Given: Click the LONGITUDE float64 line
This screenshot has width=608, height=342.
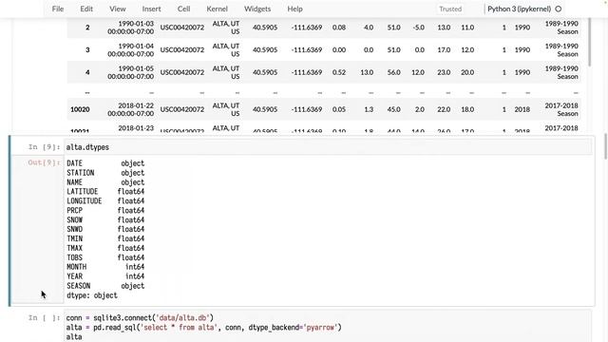Looking at the screenshot, I should (x=105, y=200).
